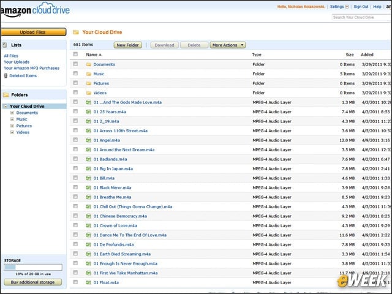Open the Help link
This screenshot has width=392, height=294.
click(x=377, y=7)
